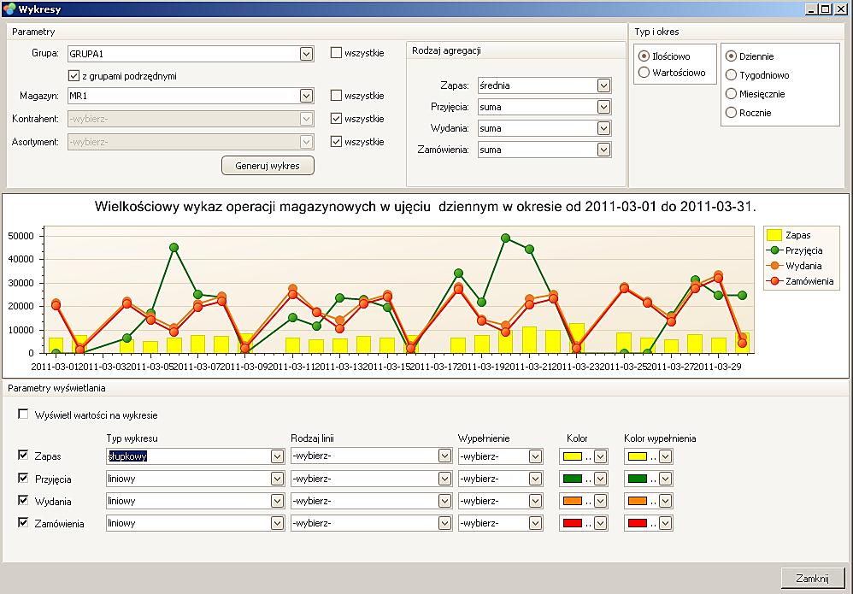The width and height of the screenshot is (853, 594).
Task: Click the Przyjęcia legend marker in the chart
Action: 774,250
